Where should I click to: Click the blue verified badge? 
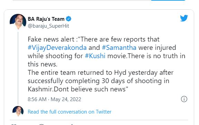tap(69, 19)
